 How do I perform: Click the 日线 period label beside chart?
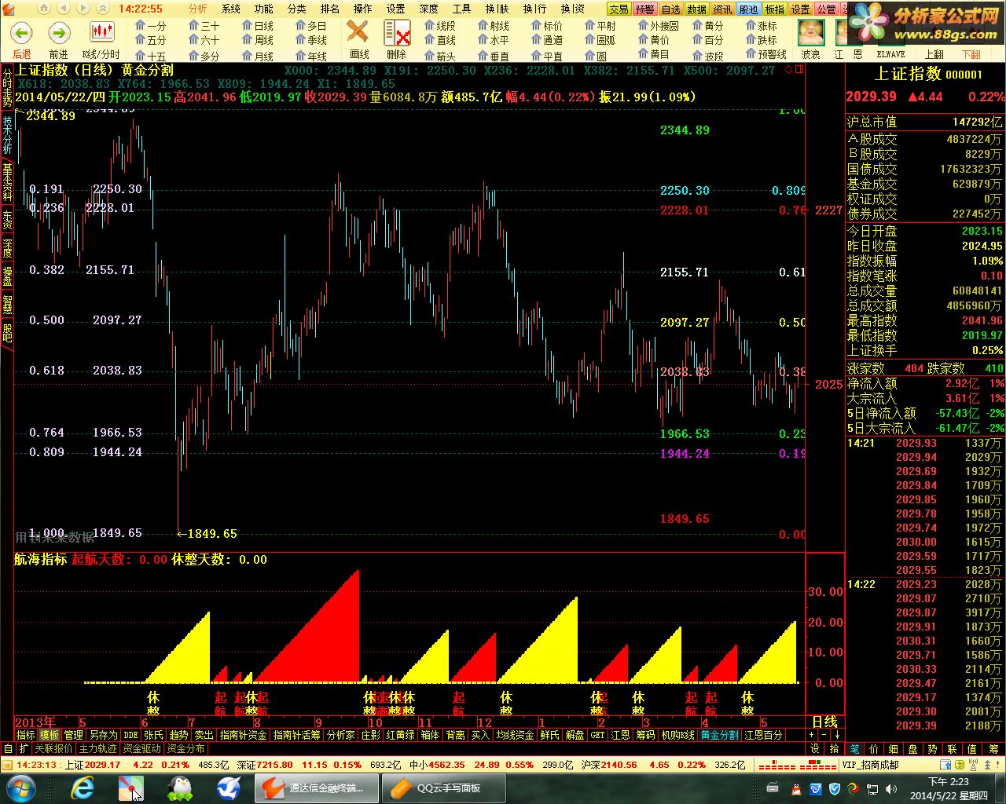pos(824,722)
